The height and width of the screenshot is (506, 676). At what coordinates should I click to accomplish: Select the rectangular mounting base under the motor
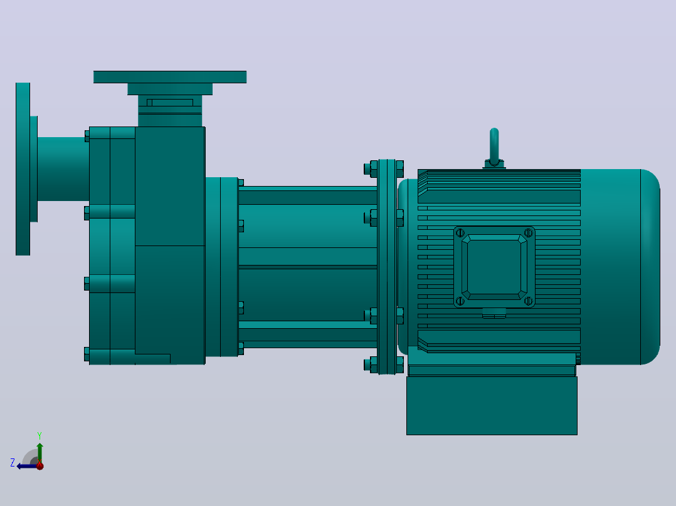[x=492, y=405]
